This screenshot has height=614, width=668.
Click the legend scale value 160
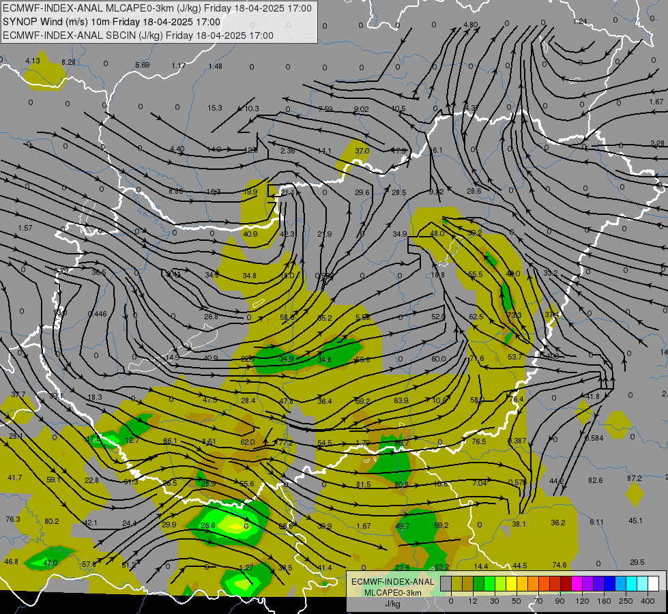[x=604, y=601]
